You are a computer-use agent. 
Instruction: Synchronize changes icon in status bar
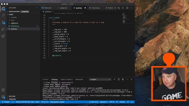pyautogui.click(x=13, y=102)
